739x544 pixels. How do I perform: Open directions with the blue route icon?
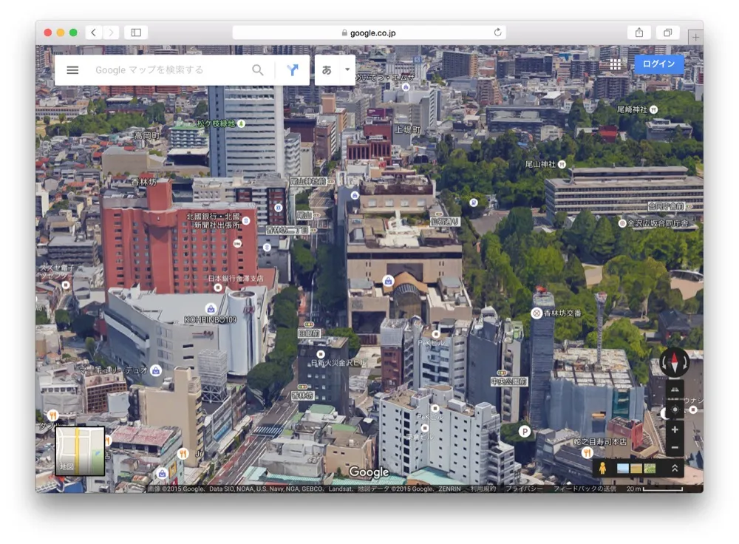point(293,69)
